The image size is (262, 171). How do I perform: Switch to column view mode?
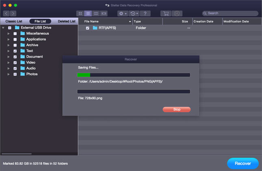point(96,13)
